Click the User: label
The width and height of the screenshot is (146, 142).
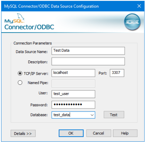point(43,93)
